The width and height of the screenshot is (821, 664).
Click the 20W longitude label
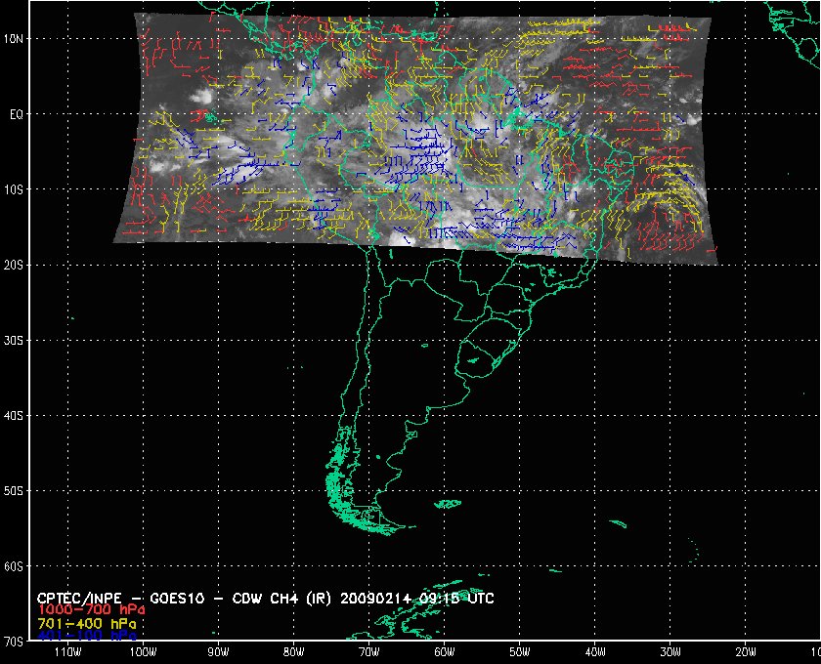pos(745,651)
